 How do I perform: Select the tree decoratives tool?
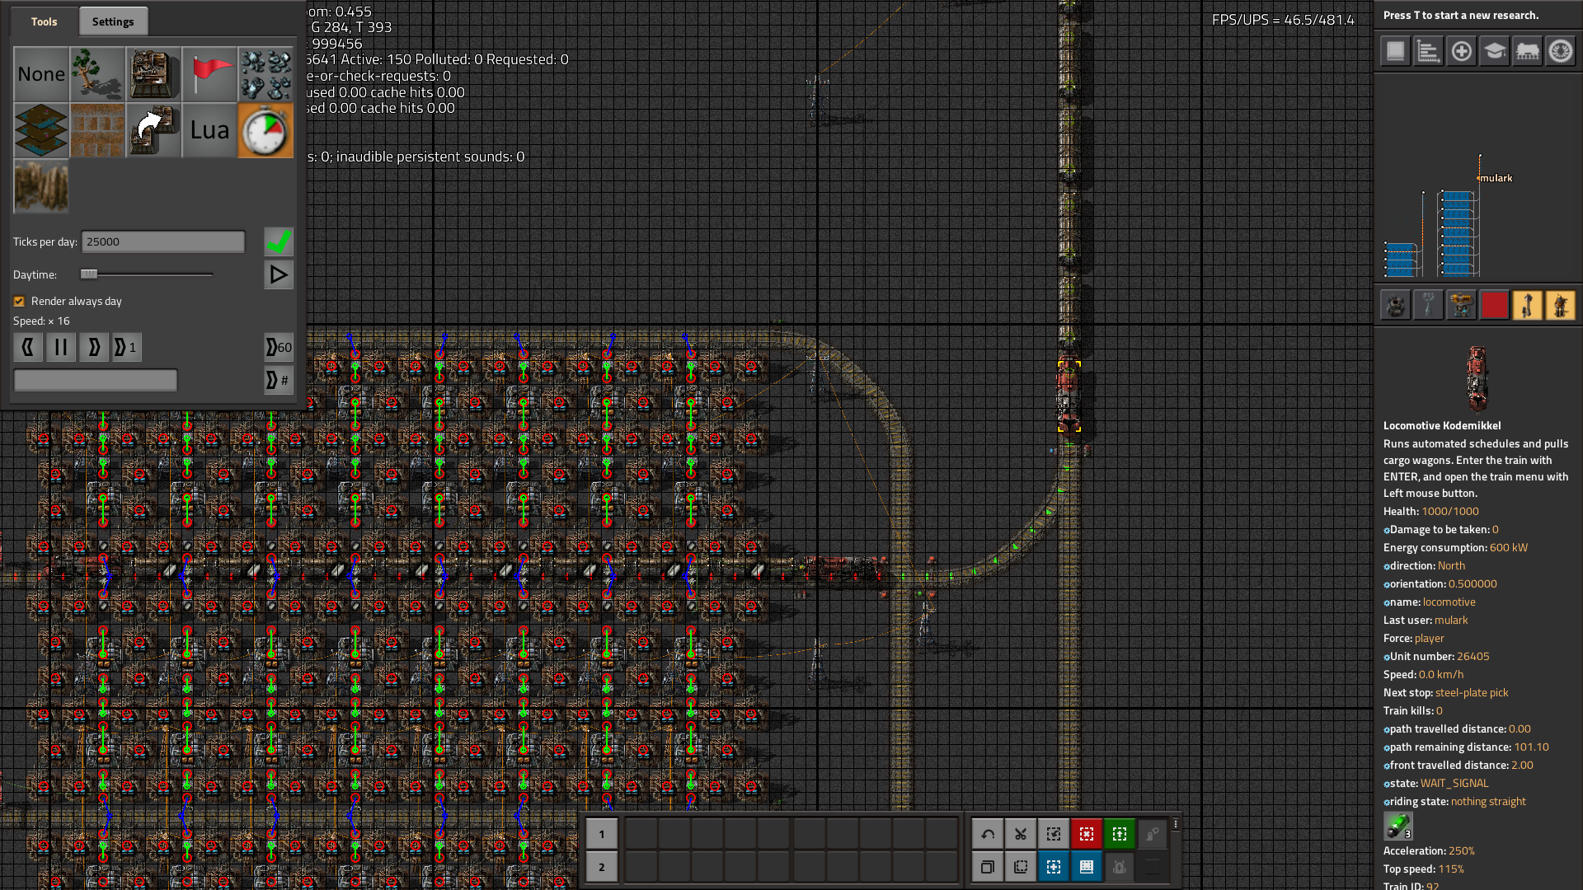click(x=97, y=74)
